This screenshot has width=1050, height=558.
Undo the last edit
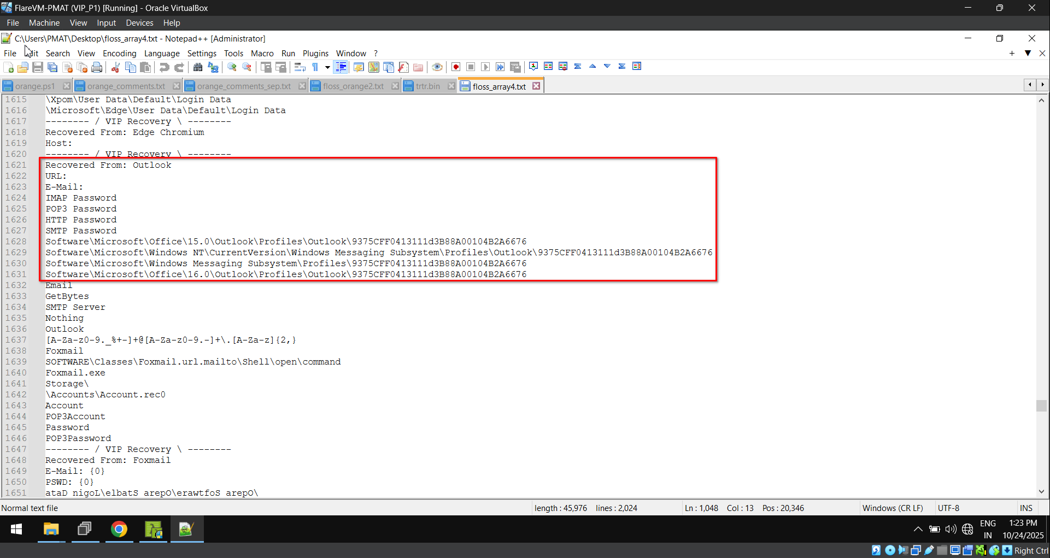(x=164, y=67)
